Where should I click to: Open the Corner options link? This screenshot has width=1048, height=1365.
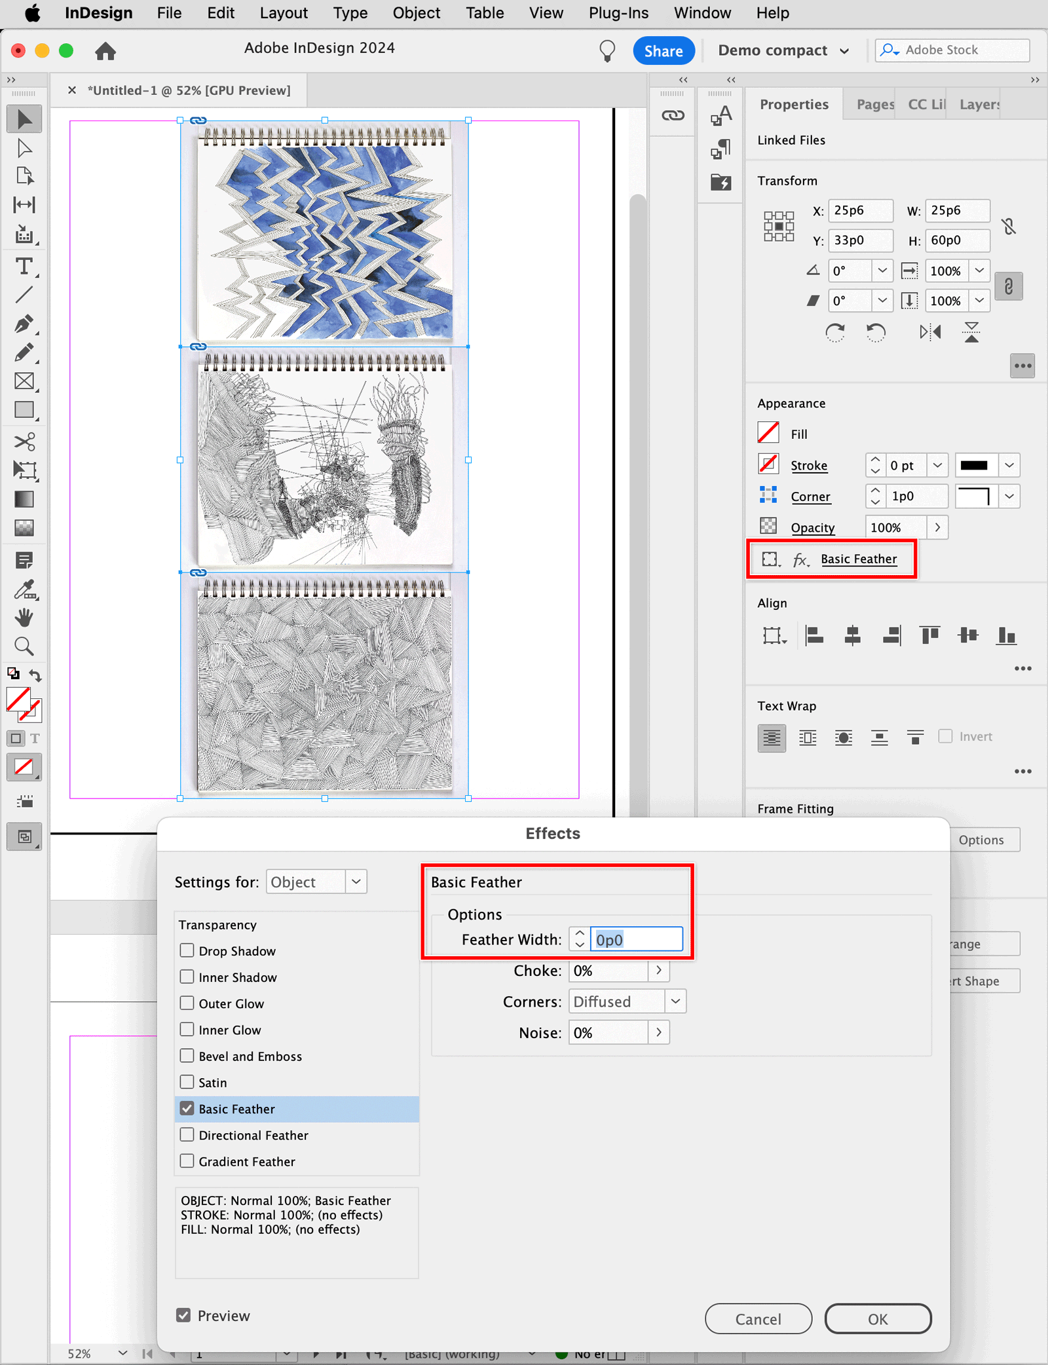coord(810,496)
